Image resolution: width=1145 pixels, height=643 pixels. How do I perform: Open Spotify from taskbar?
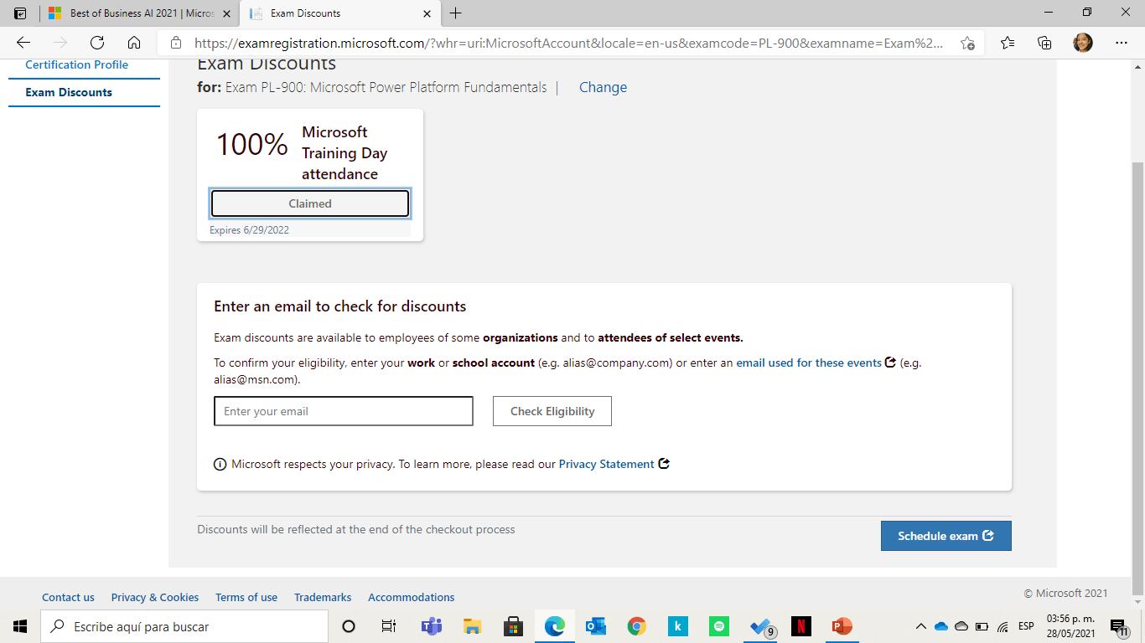[719, 626]
